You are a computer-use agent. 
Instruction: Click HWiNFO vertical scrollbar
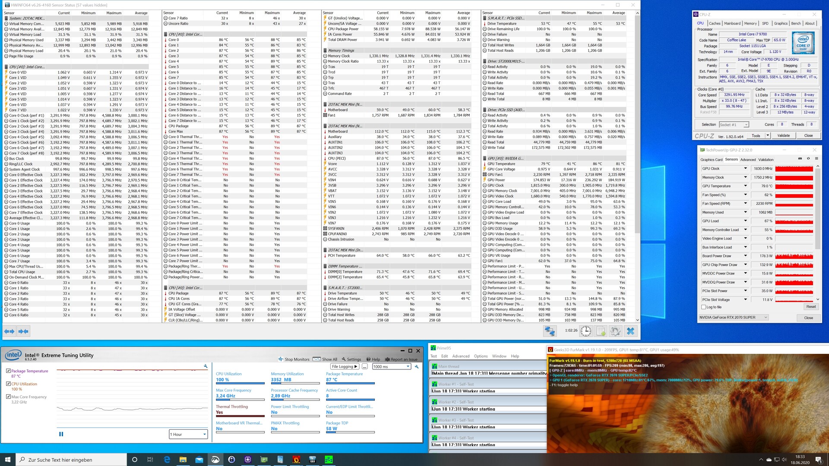click(x=637, y=166)
